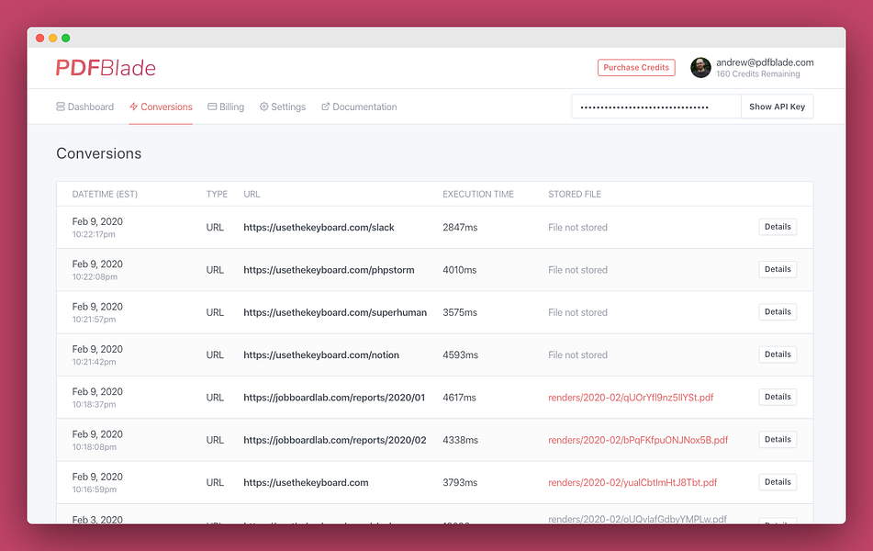This screenshot has width=873, height=551.
Task: Click URL https://usethekeyboard.com/phpstorm
Action: (x=329, y=270)
